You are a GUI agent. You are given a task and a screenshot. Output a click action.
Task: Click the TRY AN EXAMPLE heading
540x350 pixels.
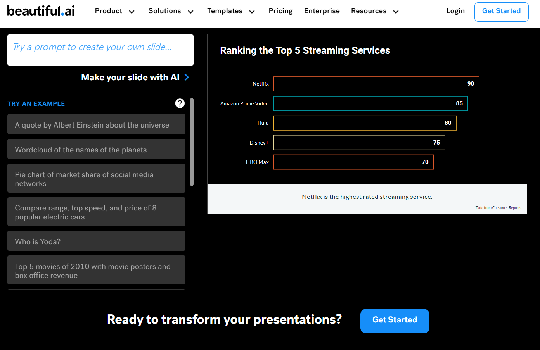[x=36, y=103]
